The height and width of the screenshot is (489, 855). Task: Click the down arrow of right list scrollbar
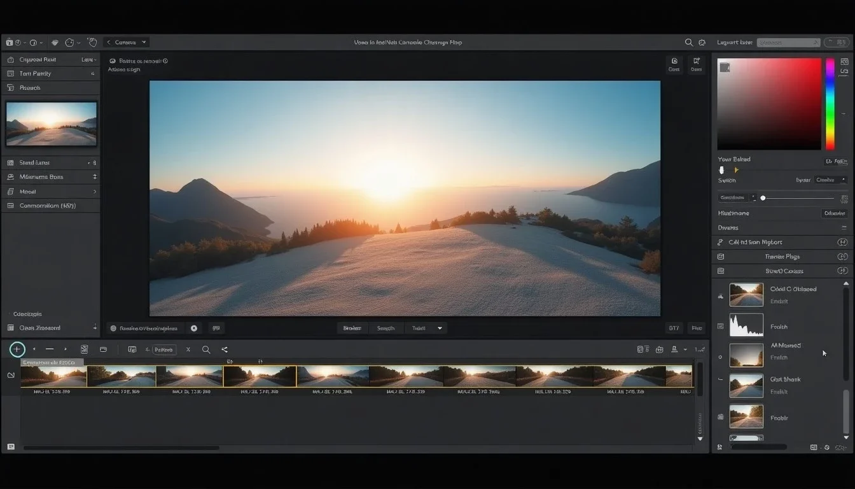846,437
